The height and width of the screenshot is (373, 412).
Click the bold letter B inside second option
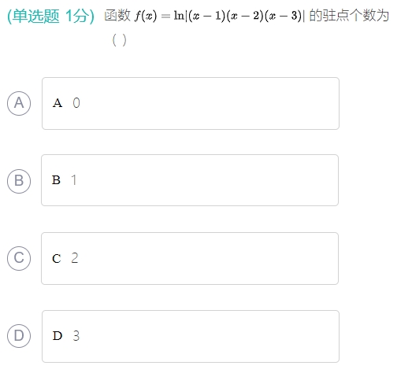[56, 180]
